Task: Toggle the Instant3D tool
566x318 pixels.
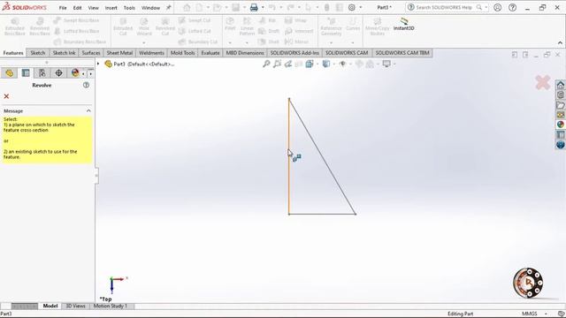Action: click(403, 24)
